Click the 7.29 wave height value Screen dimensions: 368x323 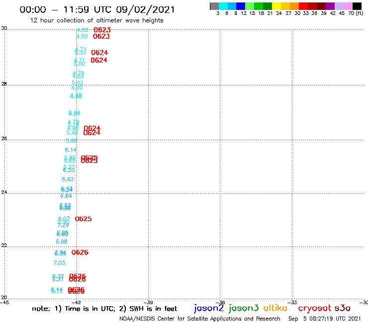(x=63, y=225)
